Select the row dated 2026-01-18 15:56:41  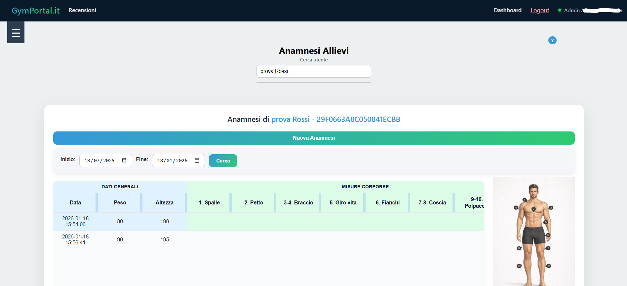click(x=75, y=239)
